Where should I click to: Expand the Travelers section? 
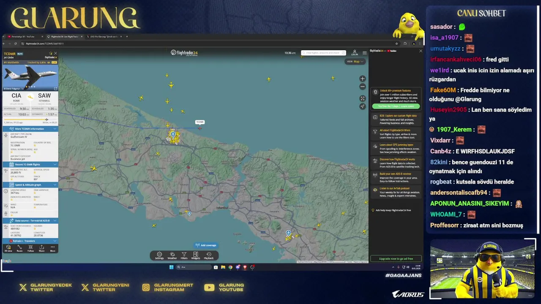tap(30, 241)
